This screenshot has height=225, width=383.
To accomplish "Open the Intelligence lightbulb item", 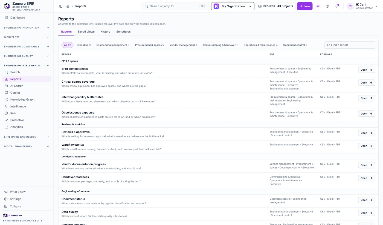I will click(27, 106).
